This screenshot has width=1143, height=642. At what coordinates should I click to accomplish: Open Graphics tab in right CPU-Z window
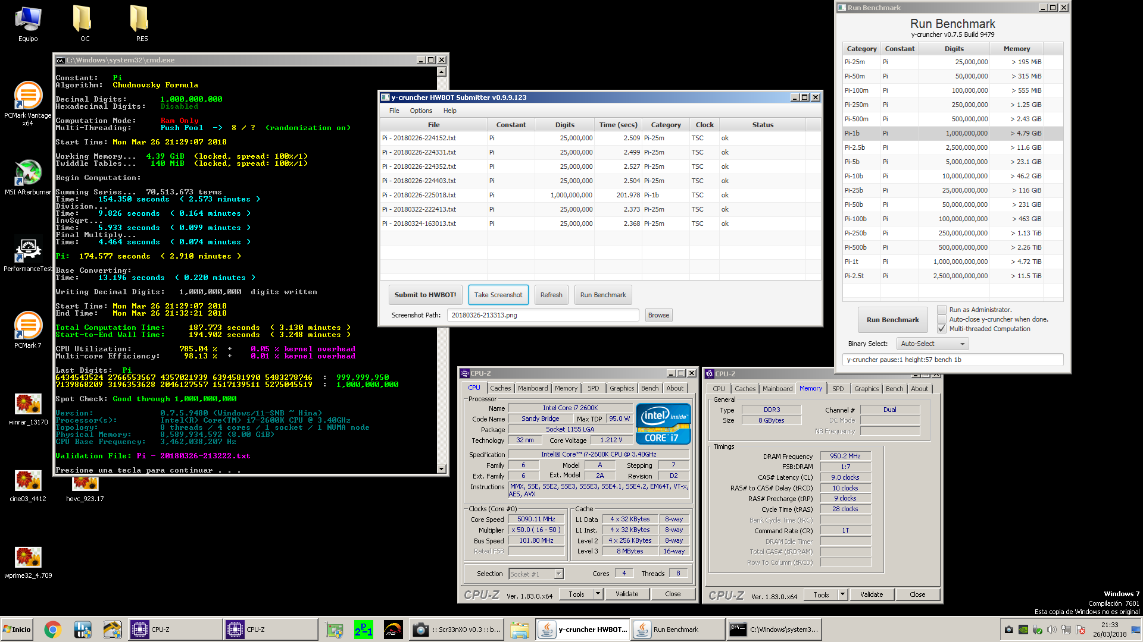[866, 389]
